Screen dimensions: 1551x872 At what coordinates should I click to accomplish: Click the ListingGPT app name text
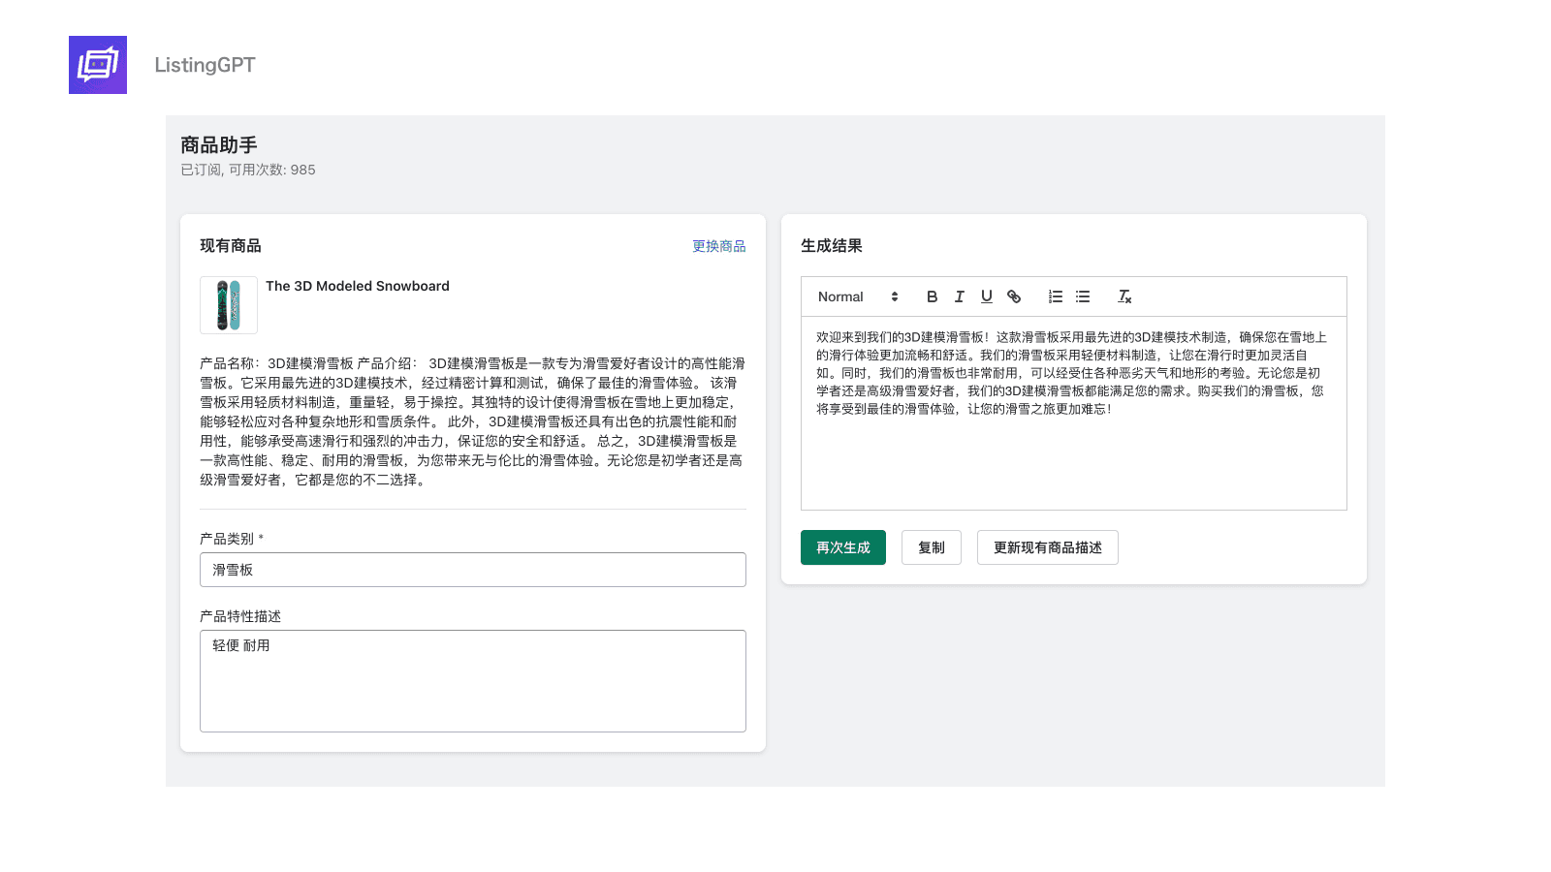click(205, 65)
